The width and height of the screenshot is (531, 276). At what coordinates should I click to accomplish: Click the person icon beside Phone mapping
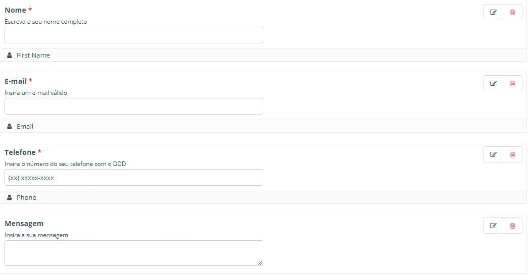click(10, 198)
